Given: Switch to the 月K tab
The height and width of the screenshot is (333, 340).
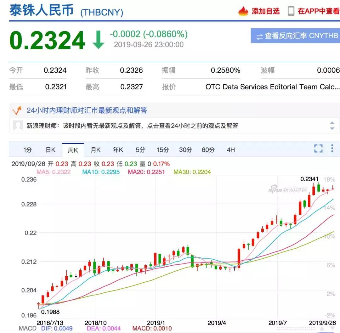Looking at the screenshot, I should point(95,150).
